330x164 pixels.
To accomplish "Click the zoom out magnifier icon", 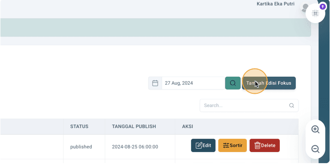I will click(315, 149).
